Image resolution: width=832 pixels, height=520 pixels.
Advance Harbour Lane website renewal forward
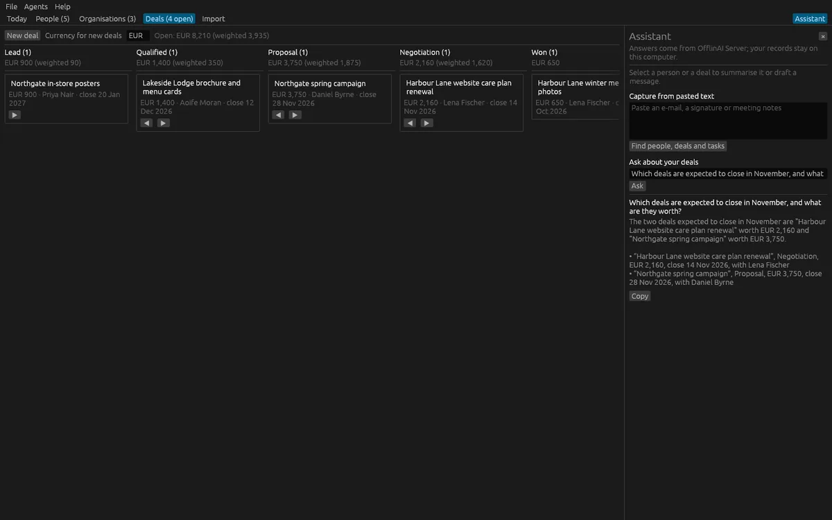coord(426,123)
